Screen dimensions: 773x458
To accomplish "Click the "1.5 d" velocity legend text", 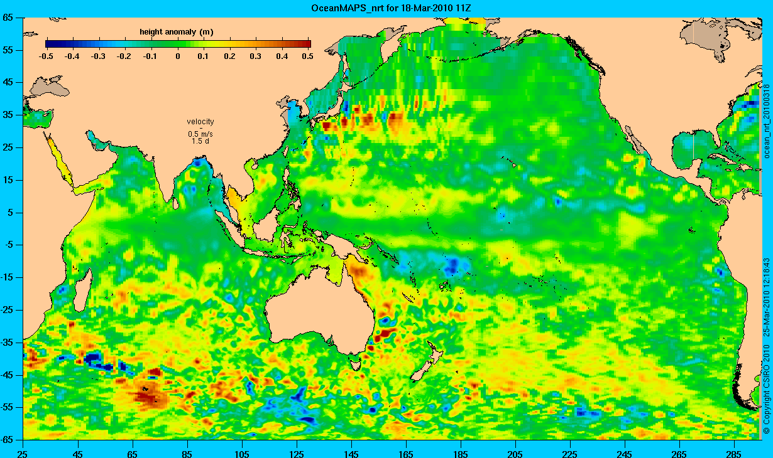I will [x=200, y=141].
